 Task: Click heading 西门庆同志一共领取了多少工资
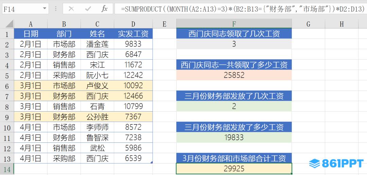[234, 65]
